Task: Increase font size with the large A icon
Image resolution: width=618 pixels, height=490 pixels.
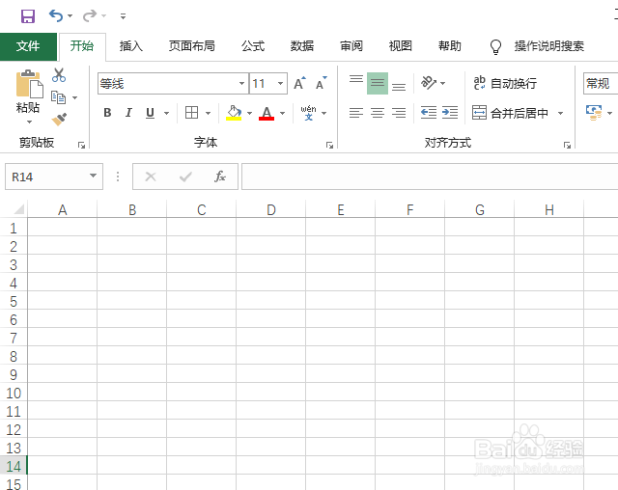Action: pyautogui.click(x=299, y=84)
